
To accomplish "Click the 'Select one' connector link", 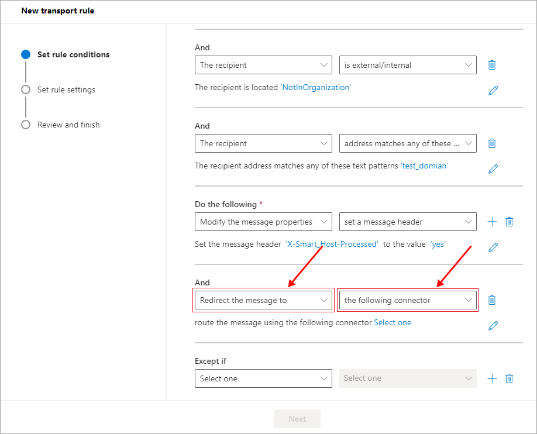I will [x=393, y=322].
